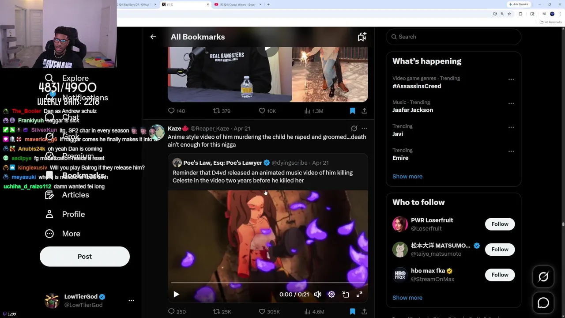View analytics showing 1.3M views
Screen dimensions: 565x318
tap(313, 111)
